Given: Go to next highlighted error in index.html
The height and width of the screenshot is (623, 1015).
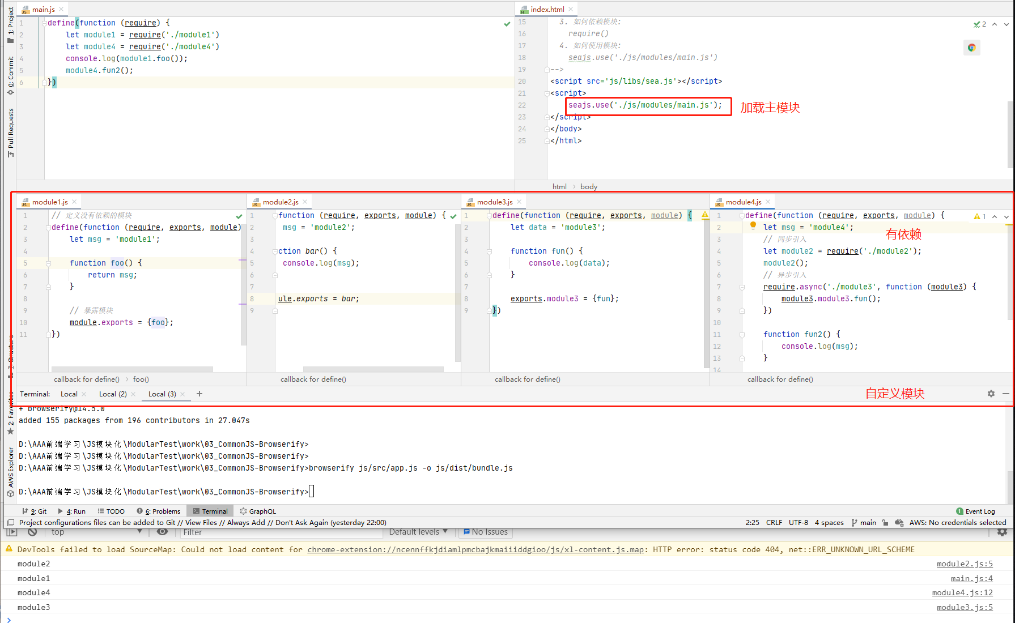Looking at the screenshot, I should pyautogui.click(x=1006, y=24).
